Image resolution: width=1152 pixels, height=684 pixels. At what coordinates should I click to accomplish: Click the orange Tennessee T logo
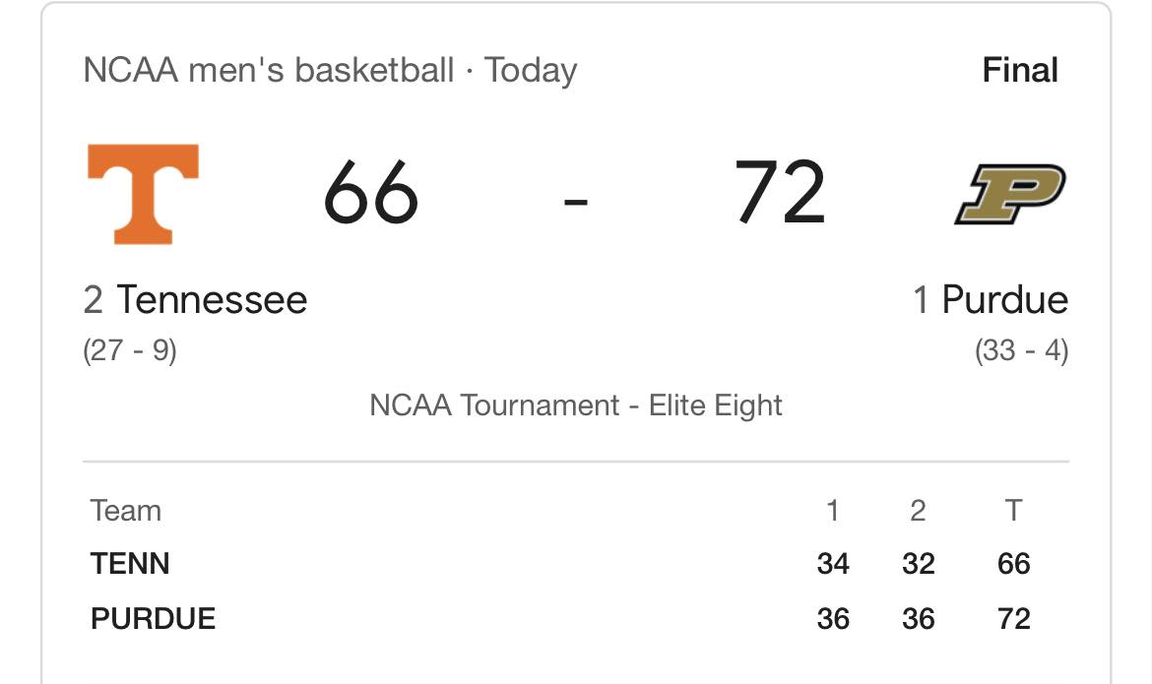point(144,194)
